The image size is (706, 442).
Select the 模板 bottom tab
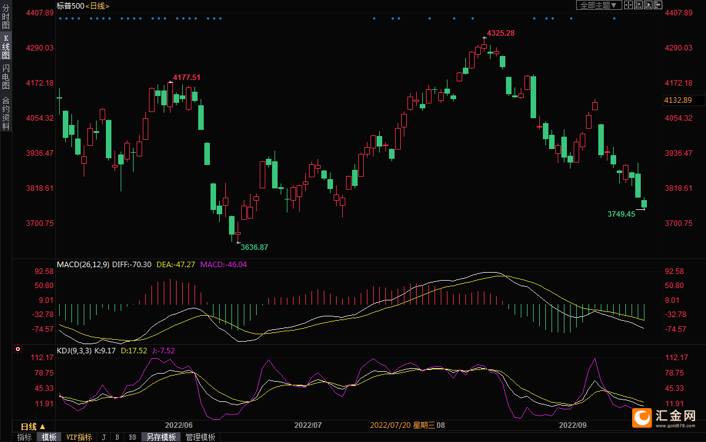pos(49,437)
